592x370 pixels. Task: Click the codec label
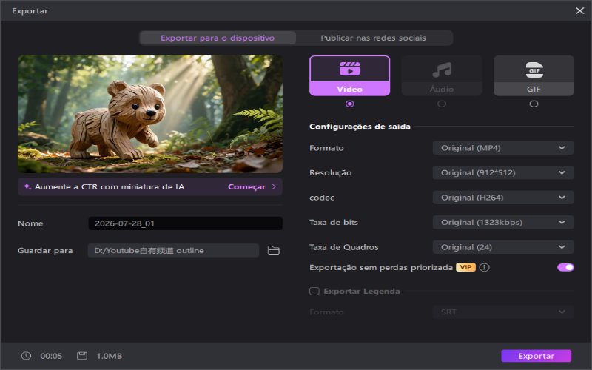(322, 198)
